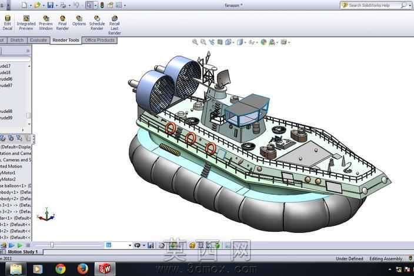The width and height of the screenshot is (414, 276).
Task: Click the Save Animation icon
Action: (151, 245)
